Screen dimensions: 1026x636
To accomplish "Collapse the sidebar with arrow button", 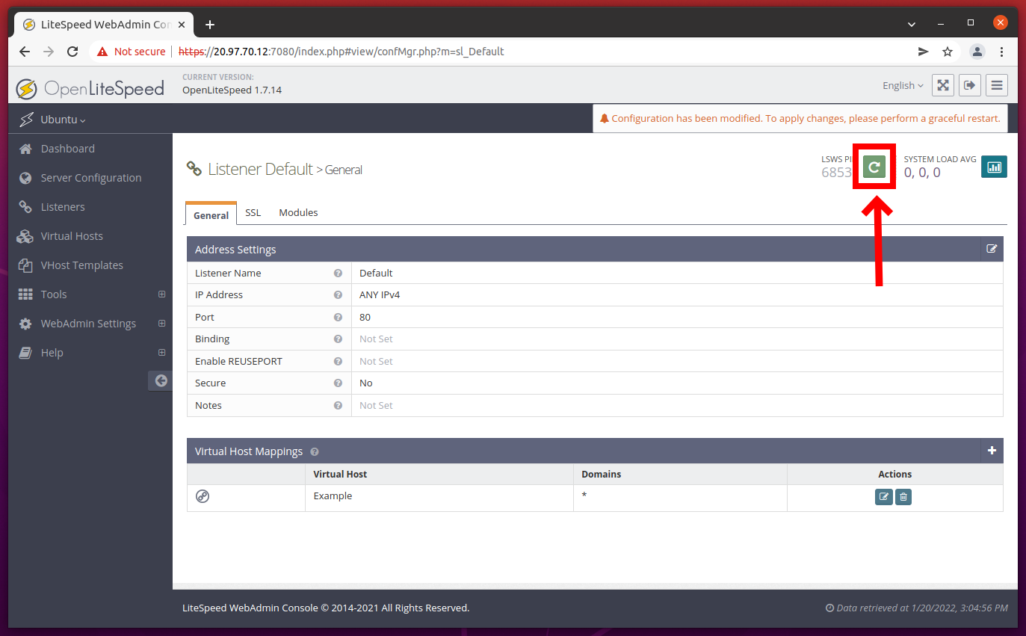I will [x=161, y=380].
